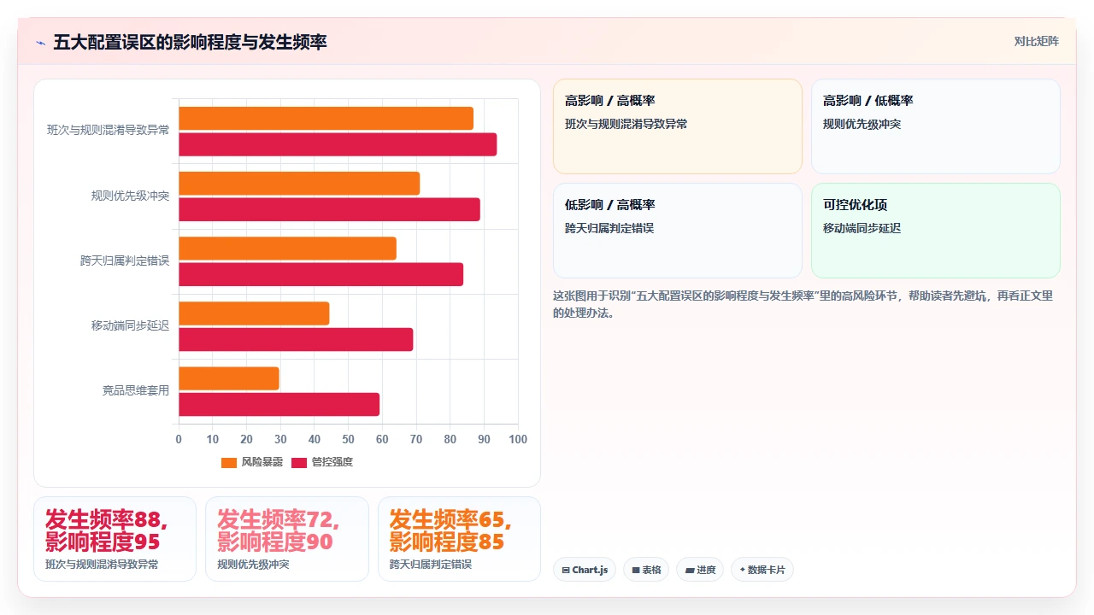Click the 对比矩阵 label in header
The width and height of the screenshot is (1094, 615).
point(1036,42)
